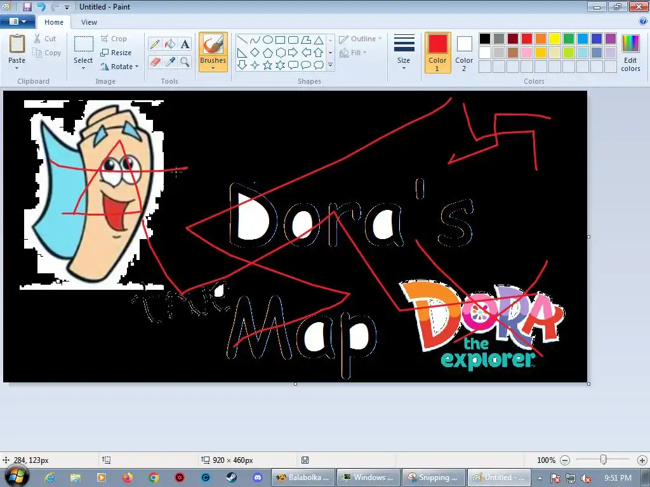Choose the Pentagon shape

268,53
